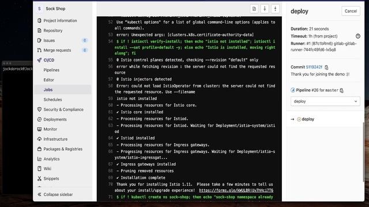This screenshot has height=207, width=369.
Task: Jump to bottom of job log
Action: click(275, 9)
